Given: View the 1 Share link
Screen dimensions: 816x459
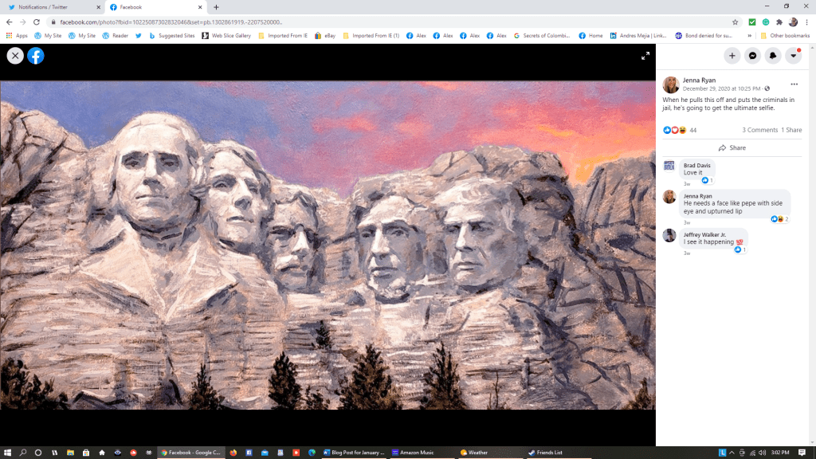Looking at the screenshot, I should [x=791, y=130].
